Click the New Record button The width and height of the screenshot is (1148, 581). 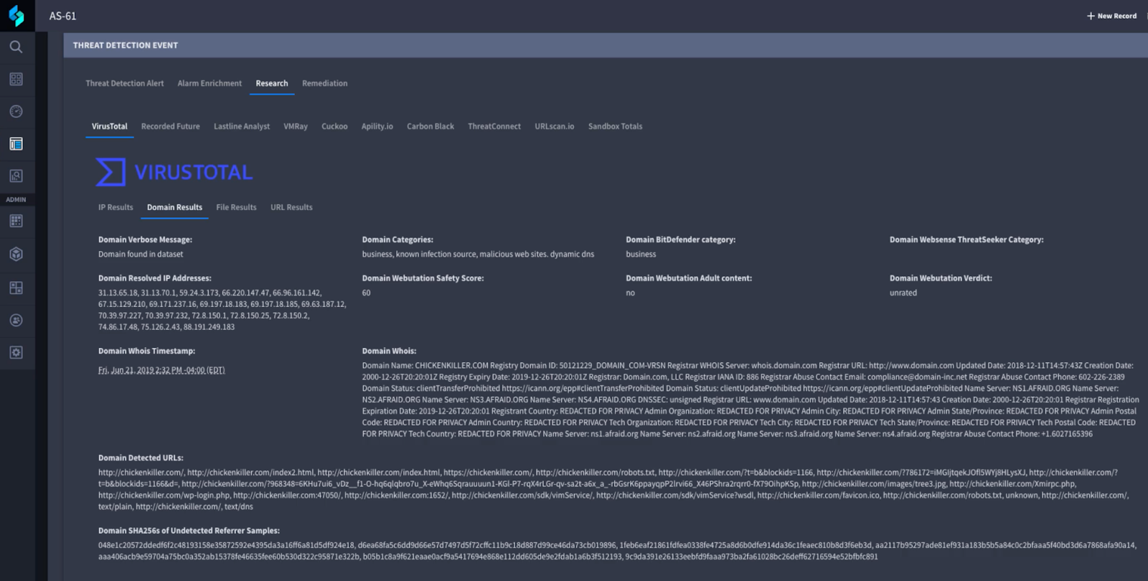[x=1111, y=16]
